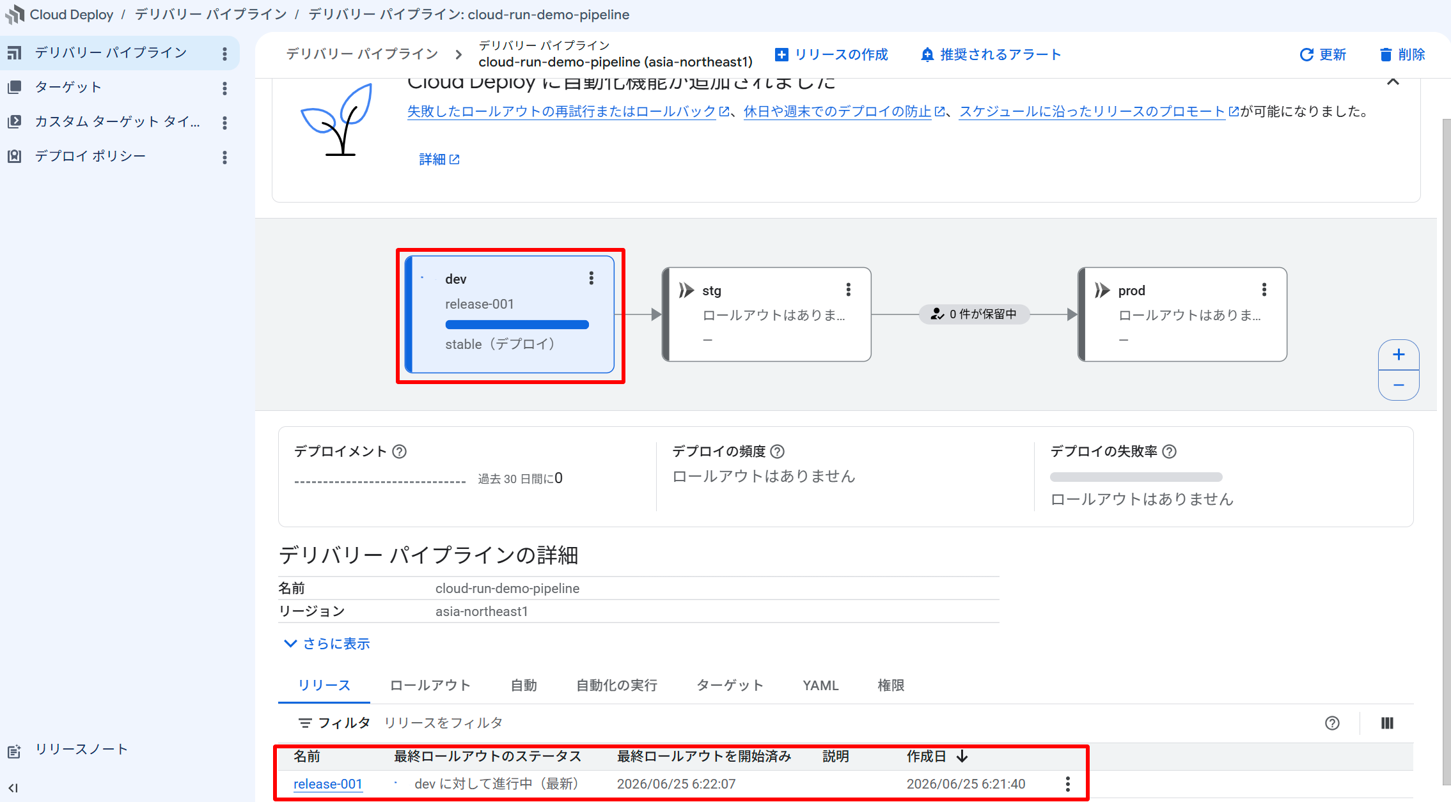Click 推奨されるアラート button
The width and height of the screenshot is (1451, 802).
pyautogui.click(x=991, y=54)
